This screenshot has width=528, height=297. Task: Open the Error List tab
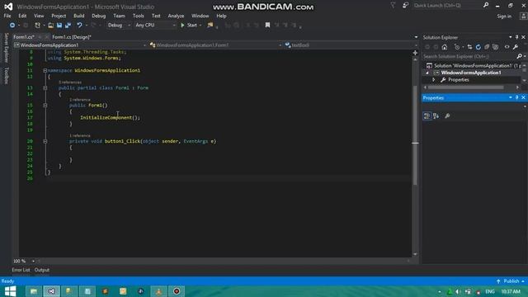pyautogui.click(x=21, y=270)
